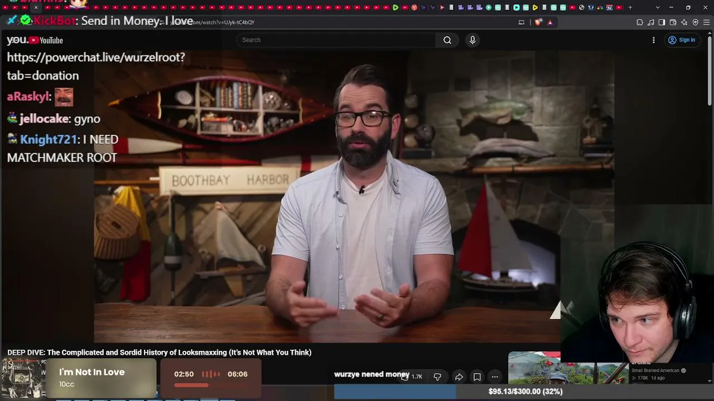Viewport: 714px width, 401px height.
Task: Click the KickBot chat username
Action: coord(54,21)
